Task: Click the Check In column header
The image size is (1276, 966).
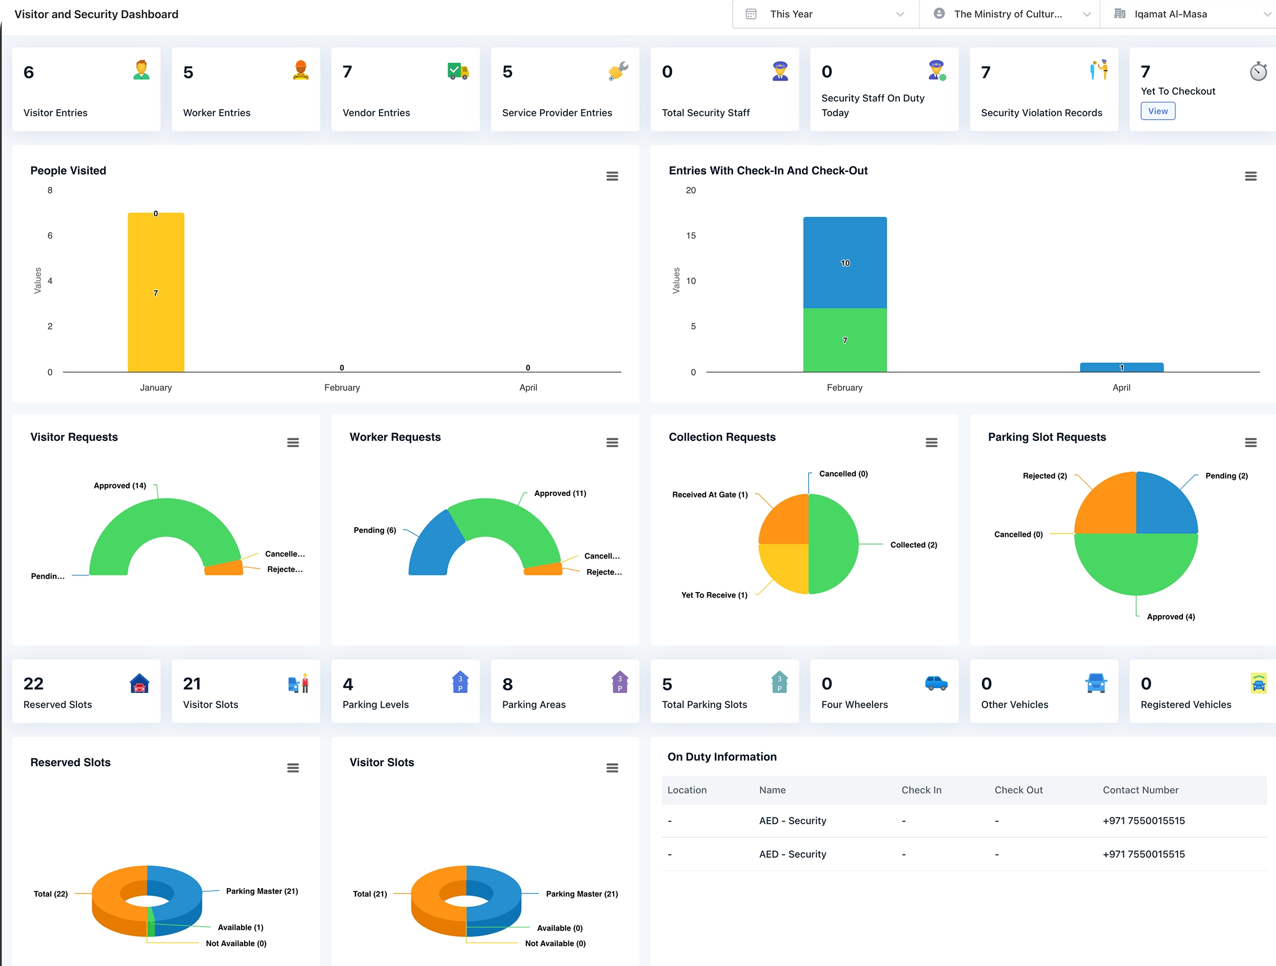Action: [921, 790]
